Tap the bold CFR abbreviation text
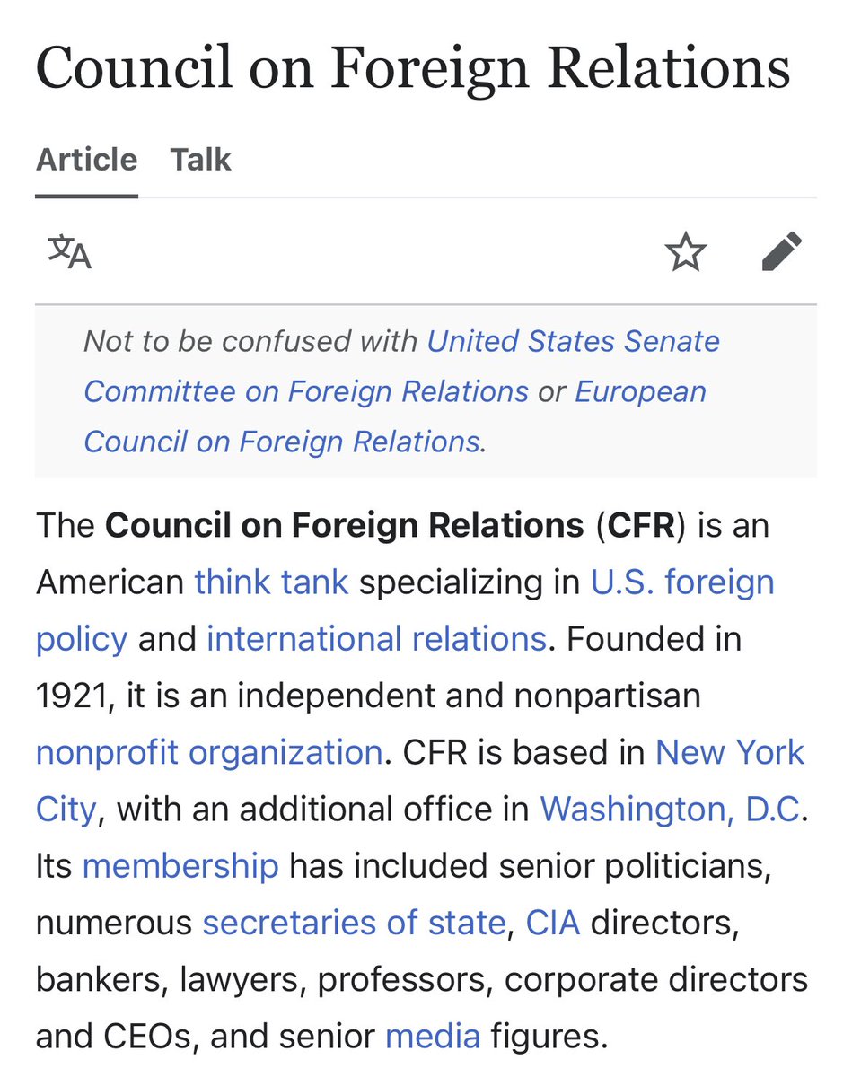Viewport: 852px width, 1077px height. point(640,526)
